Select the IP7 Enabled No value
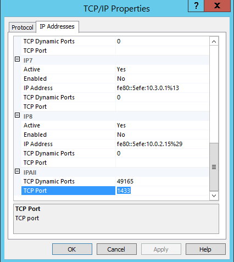Image resolution: width=234 pixels, height=262 pixels. [x=162, y=79]
